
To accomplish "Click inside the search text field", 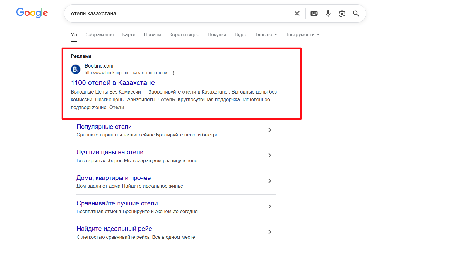I will coord(176,13).
